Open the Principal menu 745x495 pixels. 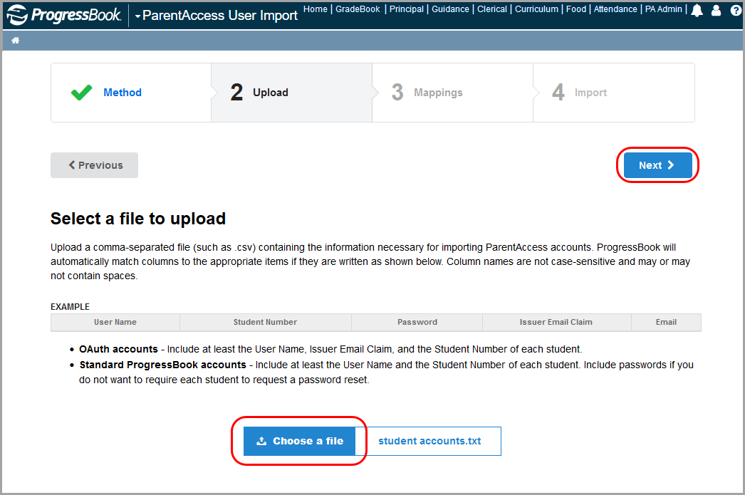click(406, 9)
